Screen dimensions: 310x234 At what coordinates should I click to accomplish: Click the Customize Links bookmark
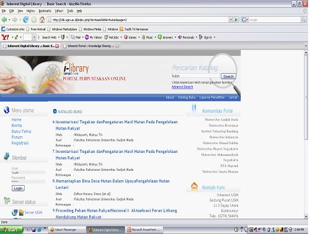13,29
